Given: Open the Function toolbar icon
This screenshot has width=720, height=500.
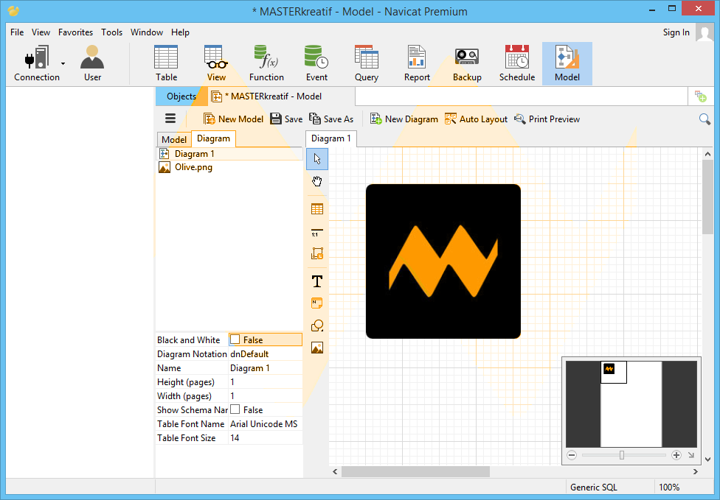Looking at the screenshot, I should (266, 64).
